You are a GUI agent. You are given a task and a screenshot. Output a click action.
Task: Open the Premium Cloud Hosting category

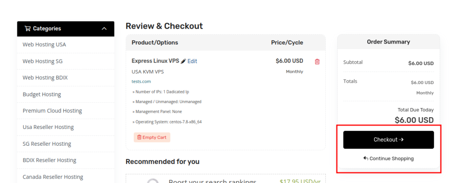tap(52, 111)
